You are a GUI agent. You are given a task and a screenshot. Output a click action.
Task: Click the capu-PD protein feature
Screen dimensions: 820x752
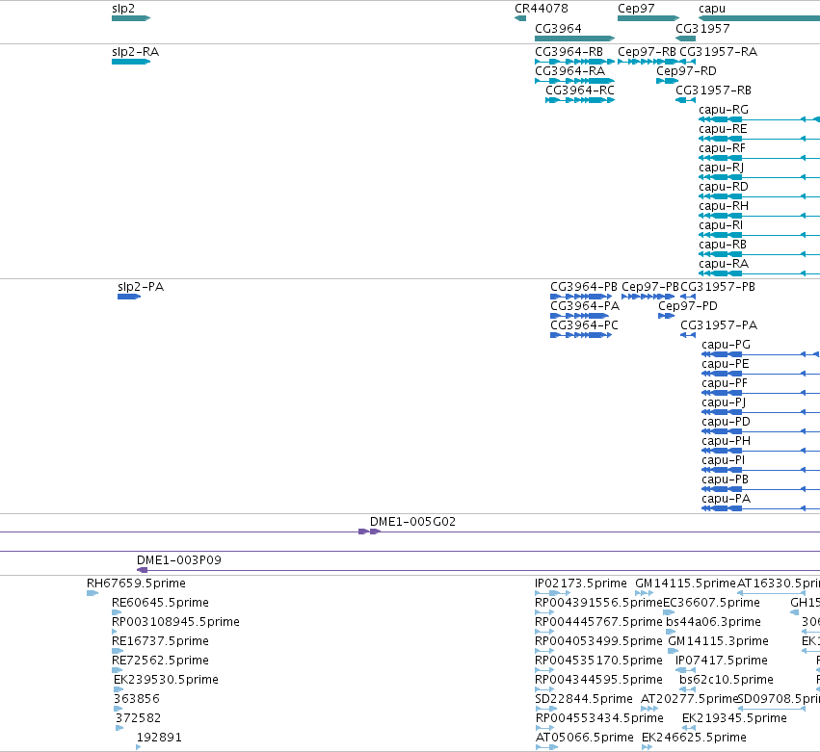pyautogui.click(x=761, y=431)
